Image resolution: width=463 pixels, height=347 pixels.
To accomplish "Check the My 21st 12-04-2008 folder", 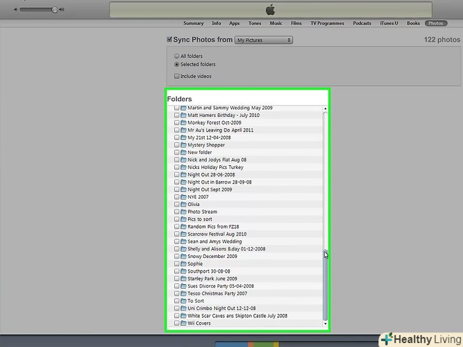I will [x=177, y=137].
